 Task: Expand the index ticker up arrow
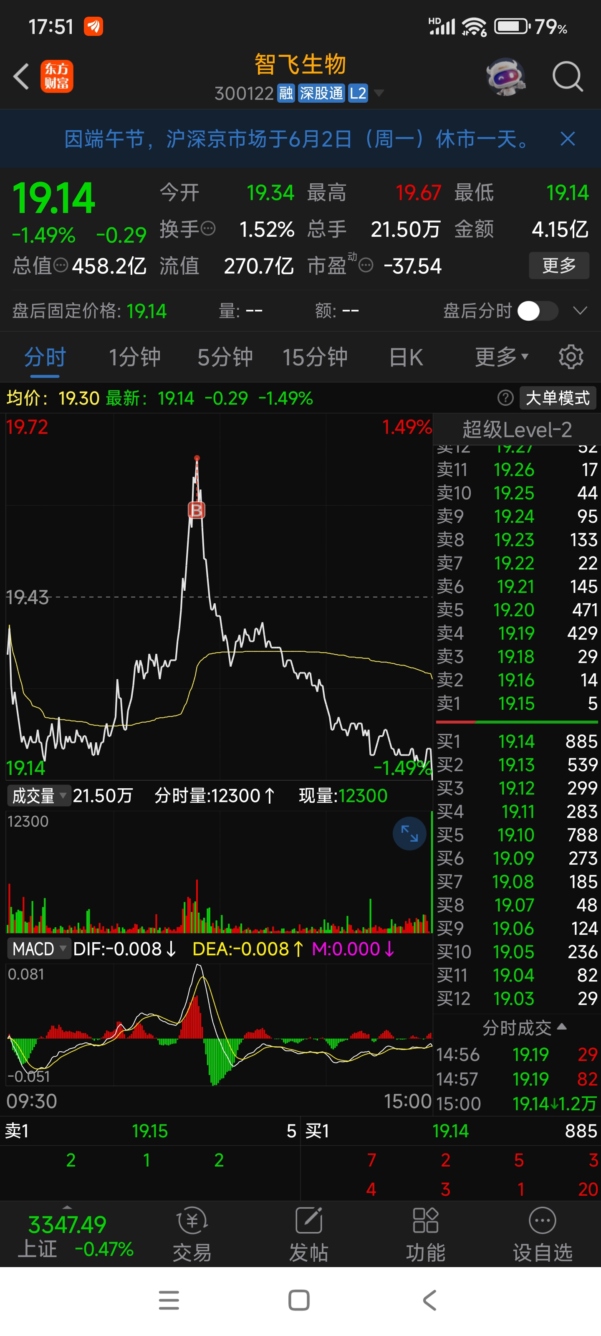click(x=67, y=1208)
